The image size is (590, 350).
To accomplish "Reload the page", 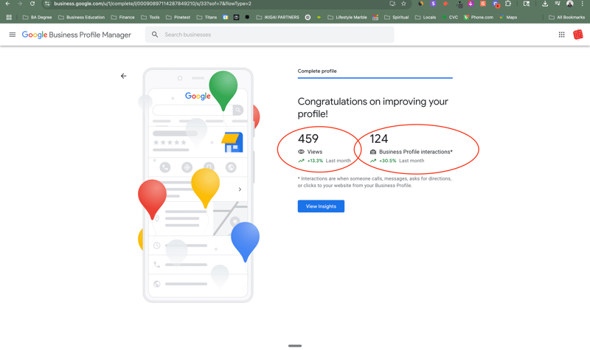I will [x=32, y=4].
